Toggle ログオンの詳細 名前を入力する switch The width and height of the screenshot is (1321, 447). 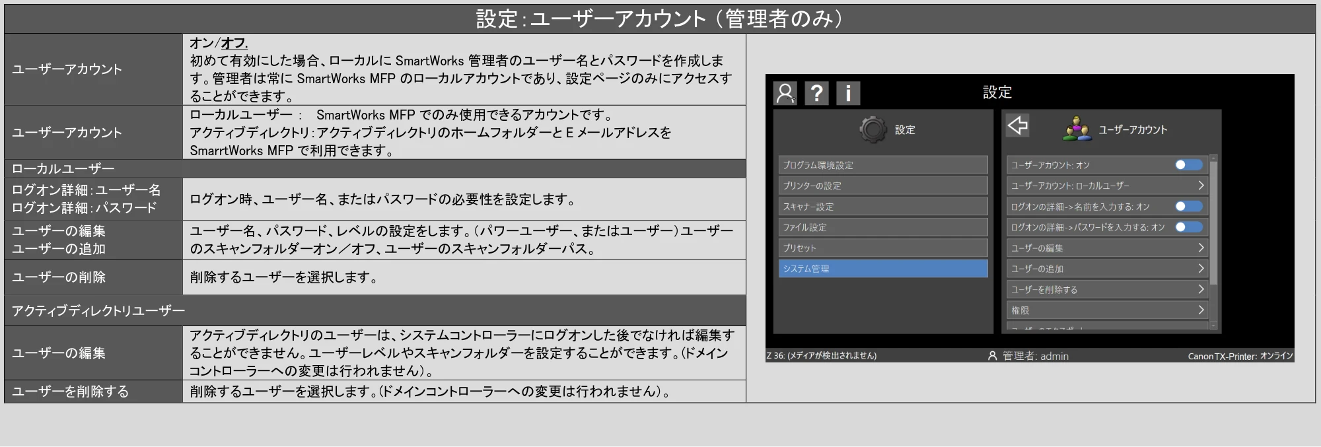click(x=1188, y=207)
